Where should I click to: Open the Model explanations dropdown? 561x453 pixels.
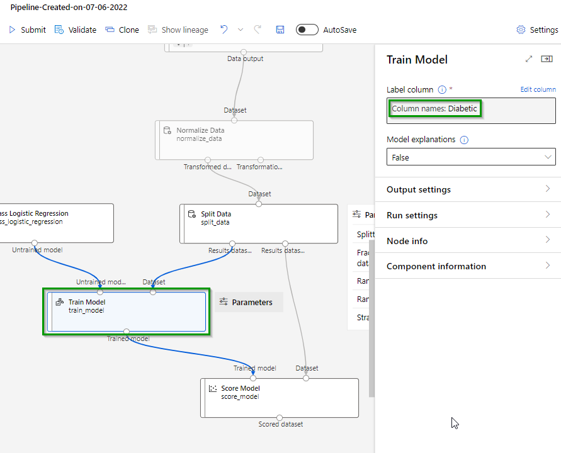(471, 157)
